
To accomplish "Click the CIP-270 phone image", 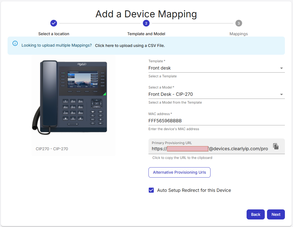I will [x=70, y=97].
